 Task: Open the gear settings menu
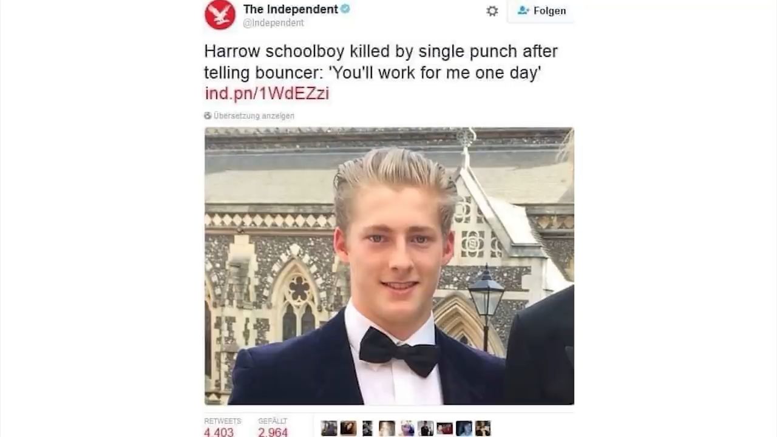click(x=492, y=11)
